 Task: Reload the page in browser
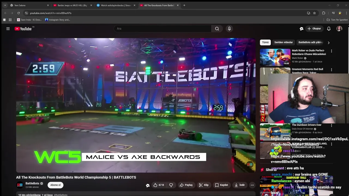pos(19,13)
